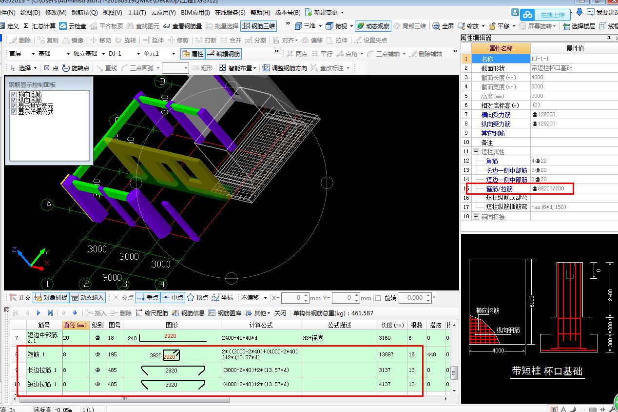618x412 pixels.
Task: Click the 横向受力筋 property name
Action: 496,115
